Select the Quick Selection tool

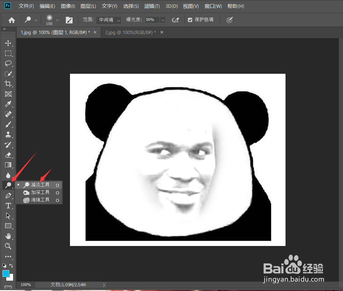8,74
